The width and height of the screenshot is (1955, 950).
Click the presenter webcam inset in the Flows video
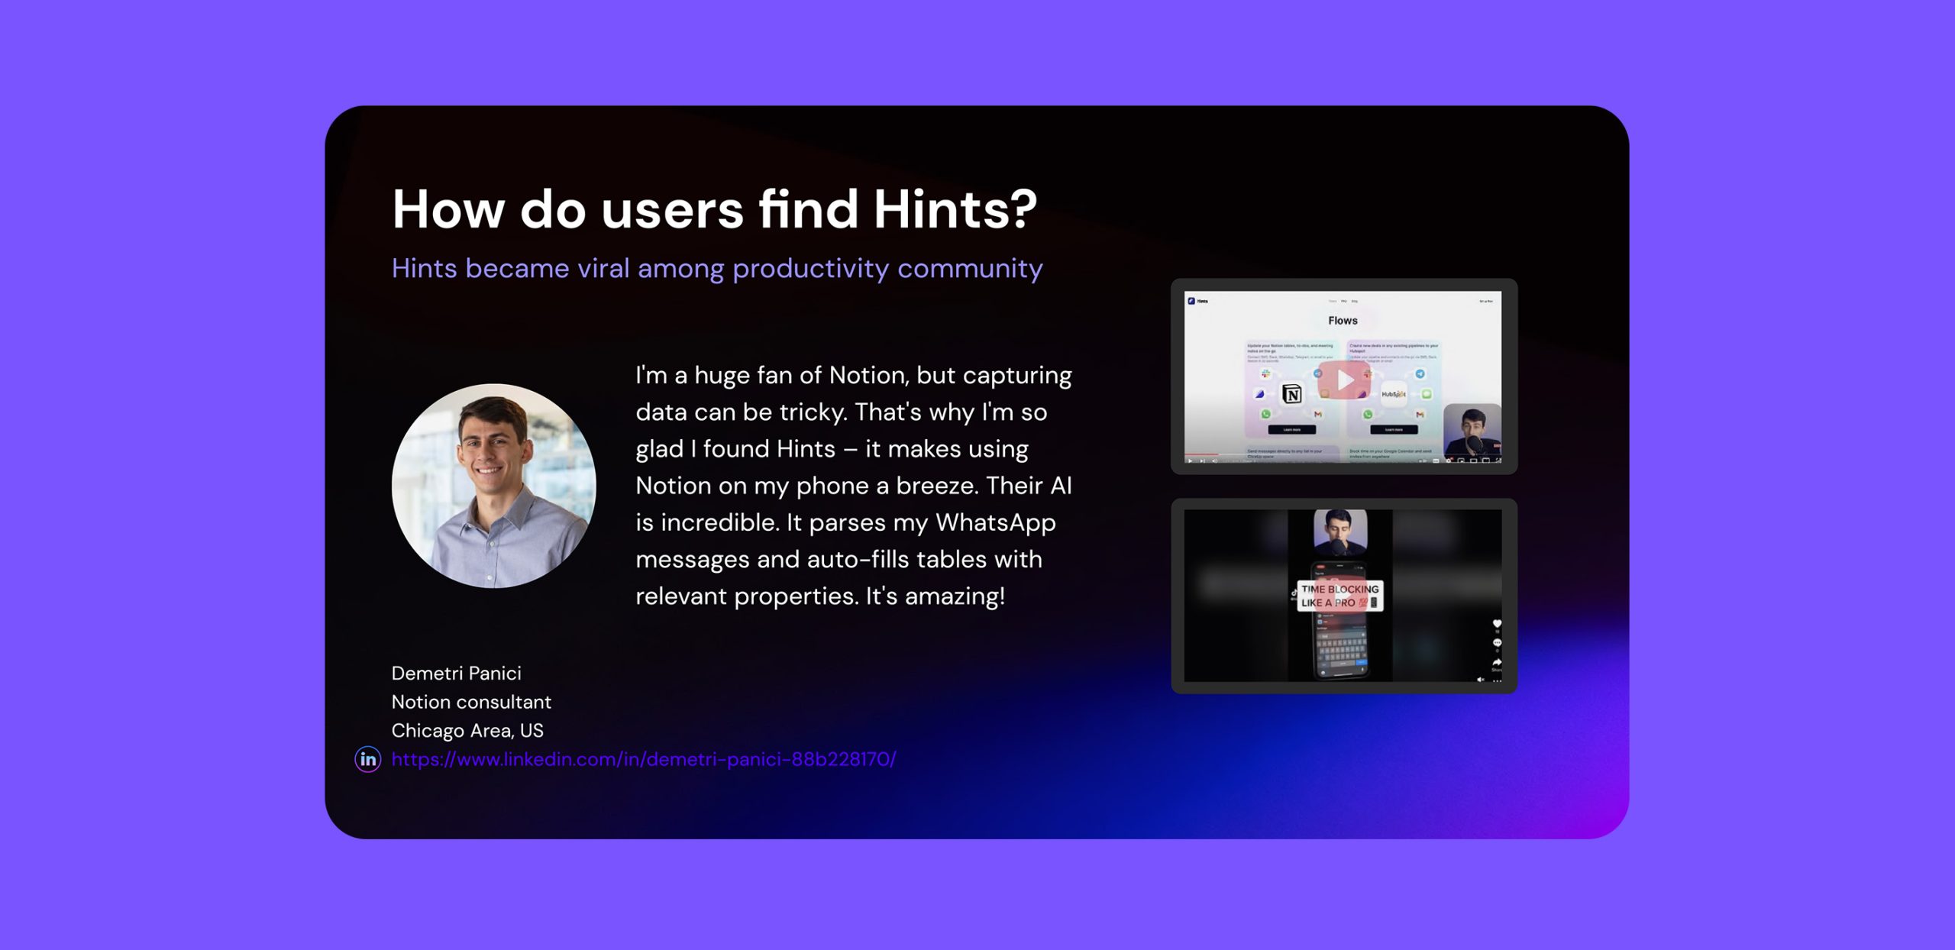point(1472,431)
